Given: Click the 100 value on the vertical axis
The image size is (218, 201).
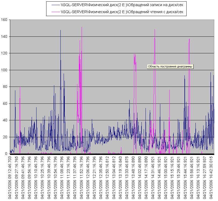Looking at the screenshot, I should 4,70.
